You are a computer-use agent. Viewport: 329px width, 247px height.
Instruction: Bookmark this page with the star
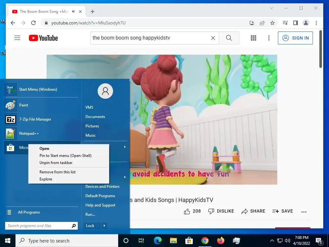click(x=272, y=23)
